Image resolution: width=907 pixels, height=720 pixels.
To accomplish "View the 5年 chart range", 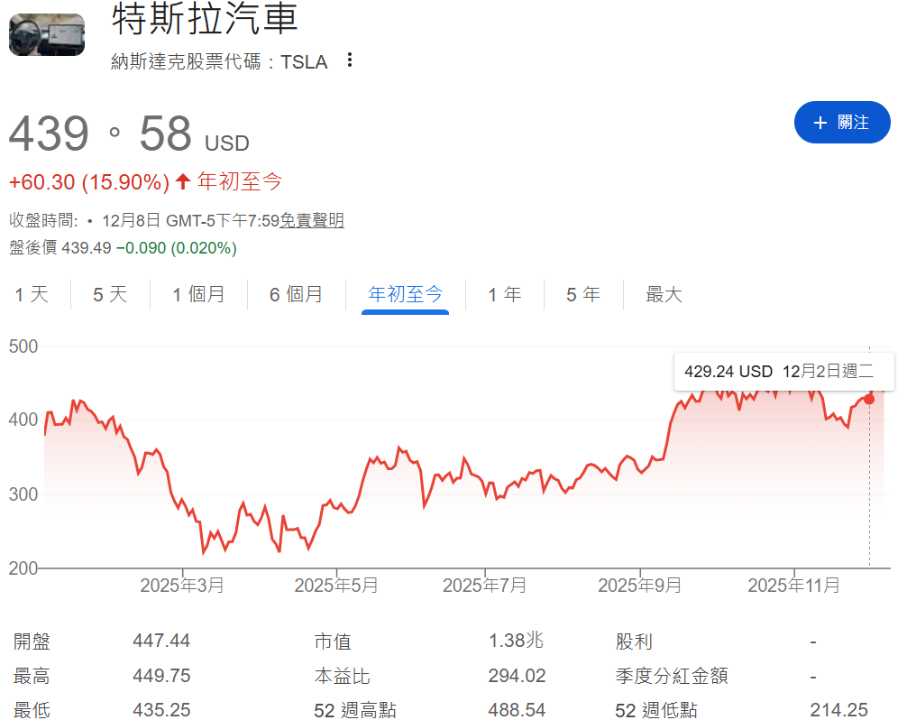I will (x=583, y=294).
